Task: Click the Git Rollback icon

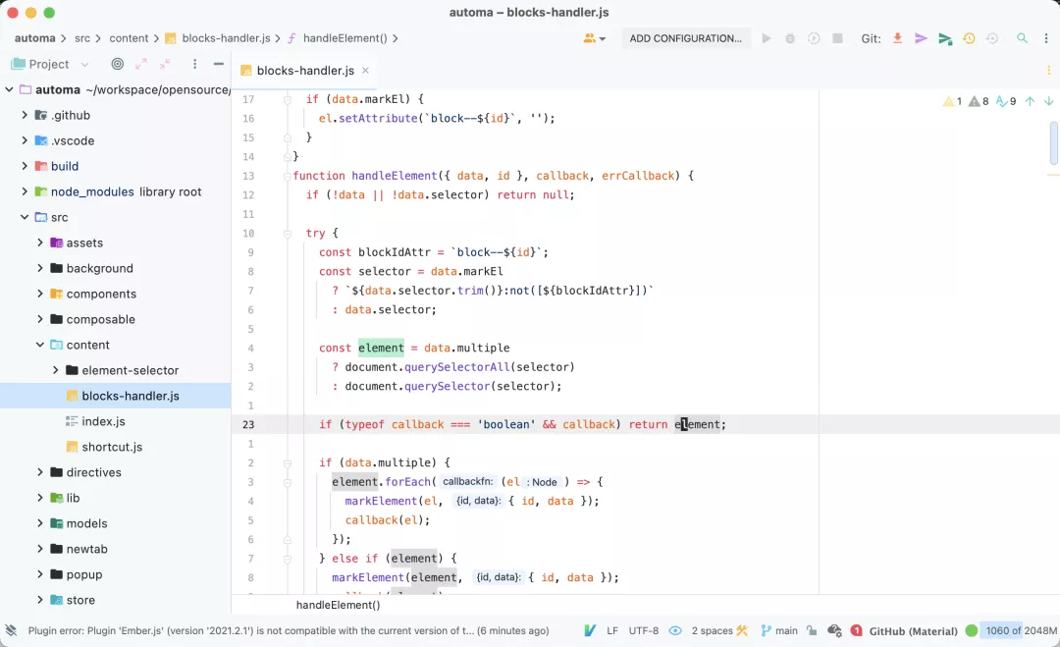Action: 992,38
